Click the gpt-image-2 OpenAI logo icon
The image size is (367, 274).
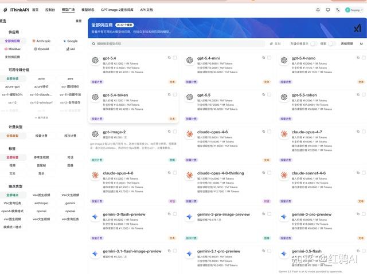pos(95,134)
